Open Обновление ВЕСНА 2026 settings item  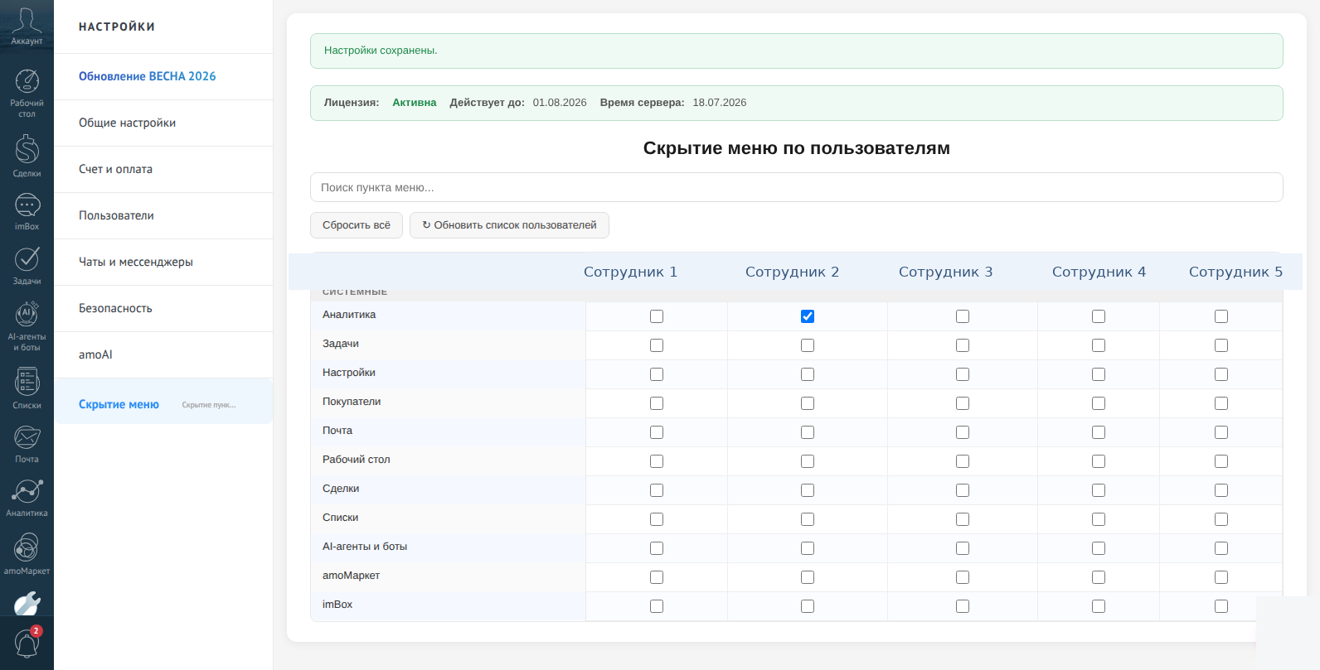[x=163, y=76]
